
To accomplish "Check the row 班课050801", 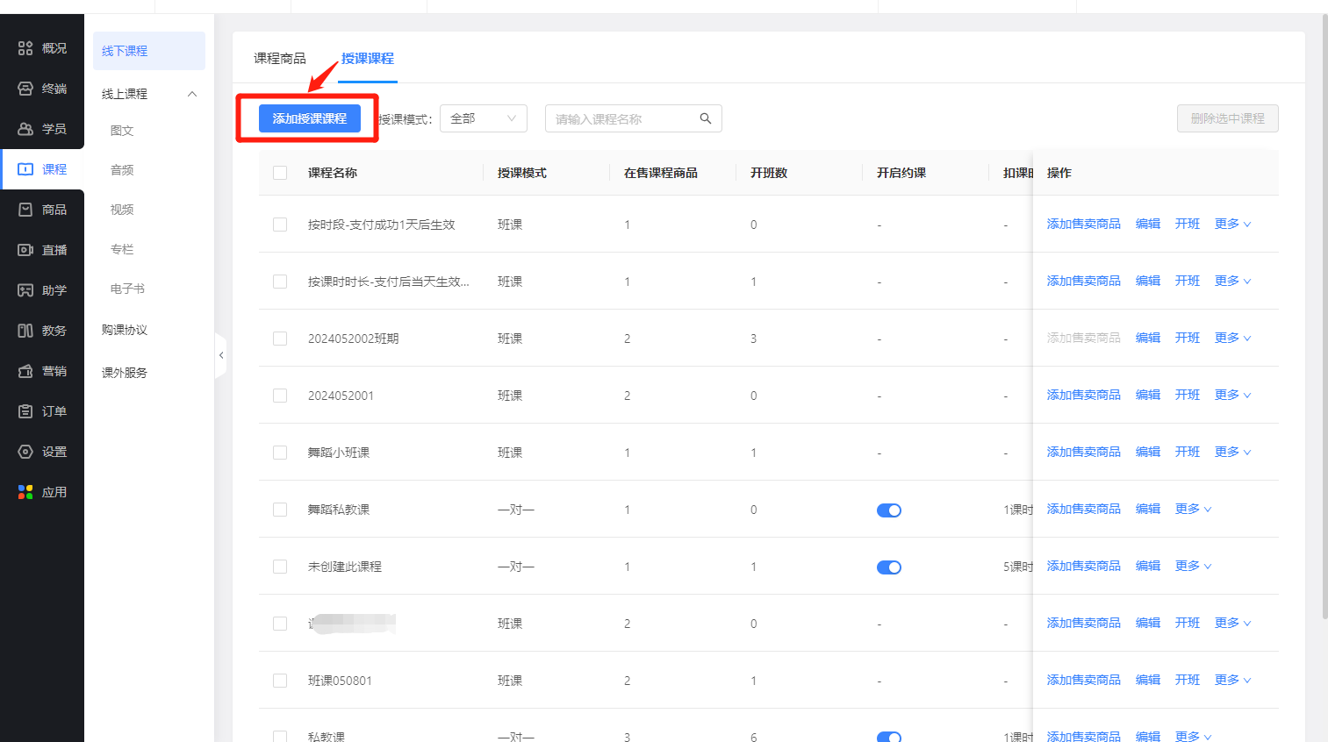I will pos(280,681).
